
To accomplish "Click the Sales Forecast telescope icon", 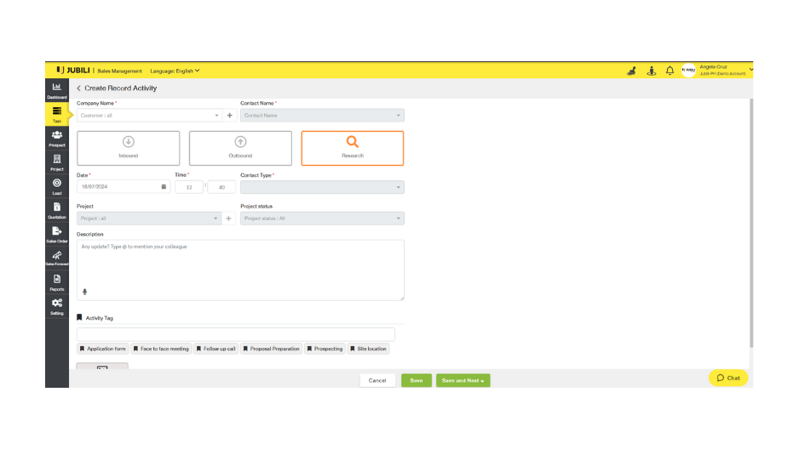I will click(57, 257).
